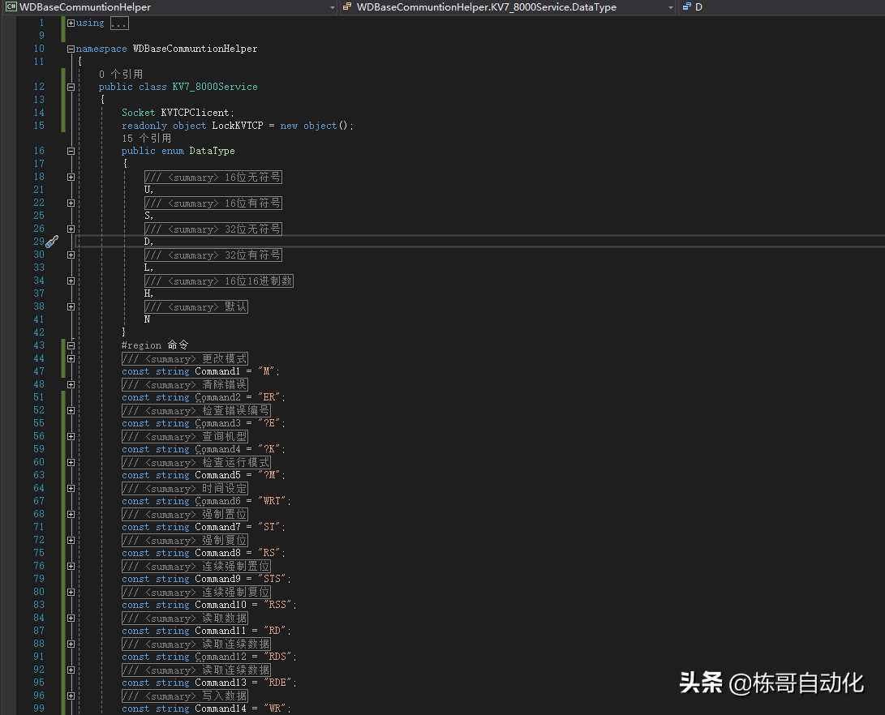Open the type dropdown arrow for KV7_8000Service.DataType

pos(670,7)
